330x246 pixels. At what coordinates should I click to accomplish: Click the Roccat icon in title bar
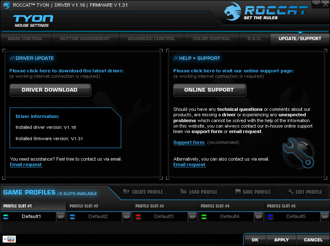(7, 5)
